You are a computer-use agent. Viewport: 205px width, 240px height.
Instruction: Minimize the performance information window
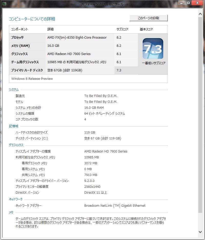(181, 3)
